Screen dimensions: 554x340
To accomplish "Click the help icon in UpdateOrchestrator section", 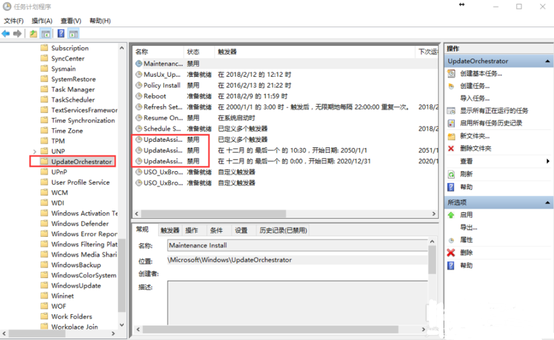I will pyautogui.click(x=451, y=187).
